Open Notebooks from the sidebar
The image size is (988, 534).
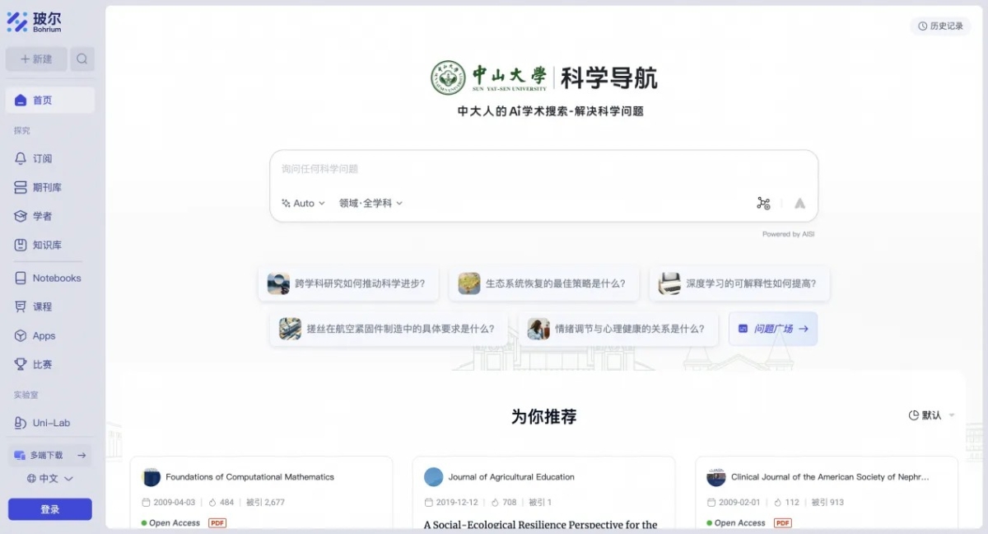pyautogui.click(x=50, y=278)
